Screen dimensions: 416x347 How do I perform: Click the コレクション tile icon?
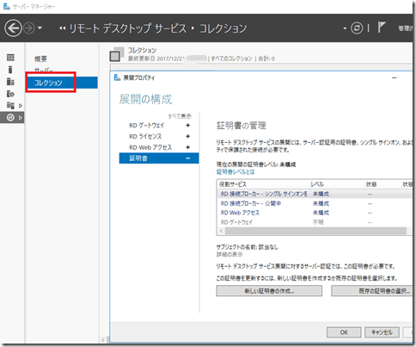[117, 54]
